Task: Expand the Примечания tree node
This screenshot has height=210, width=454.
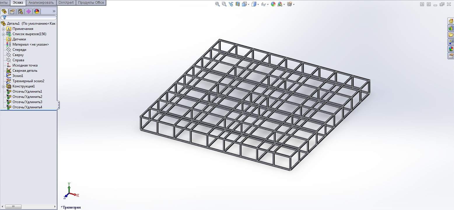Action: pyautogui.click(x=3, y=29)
